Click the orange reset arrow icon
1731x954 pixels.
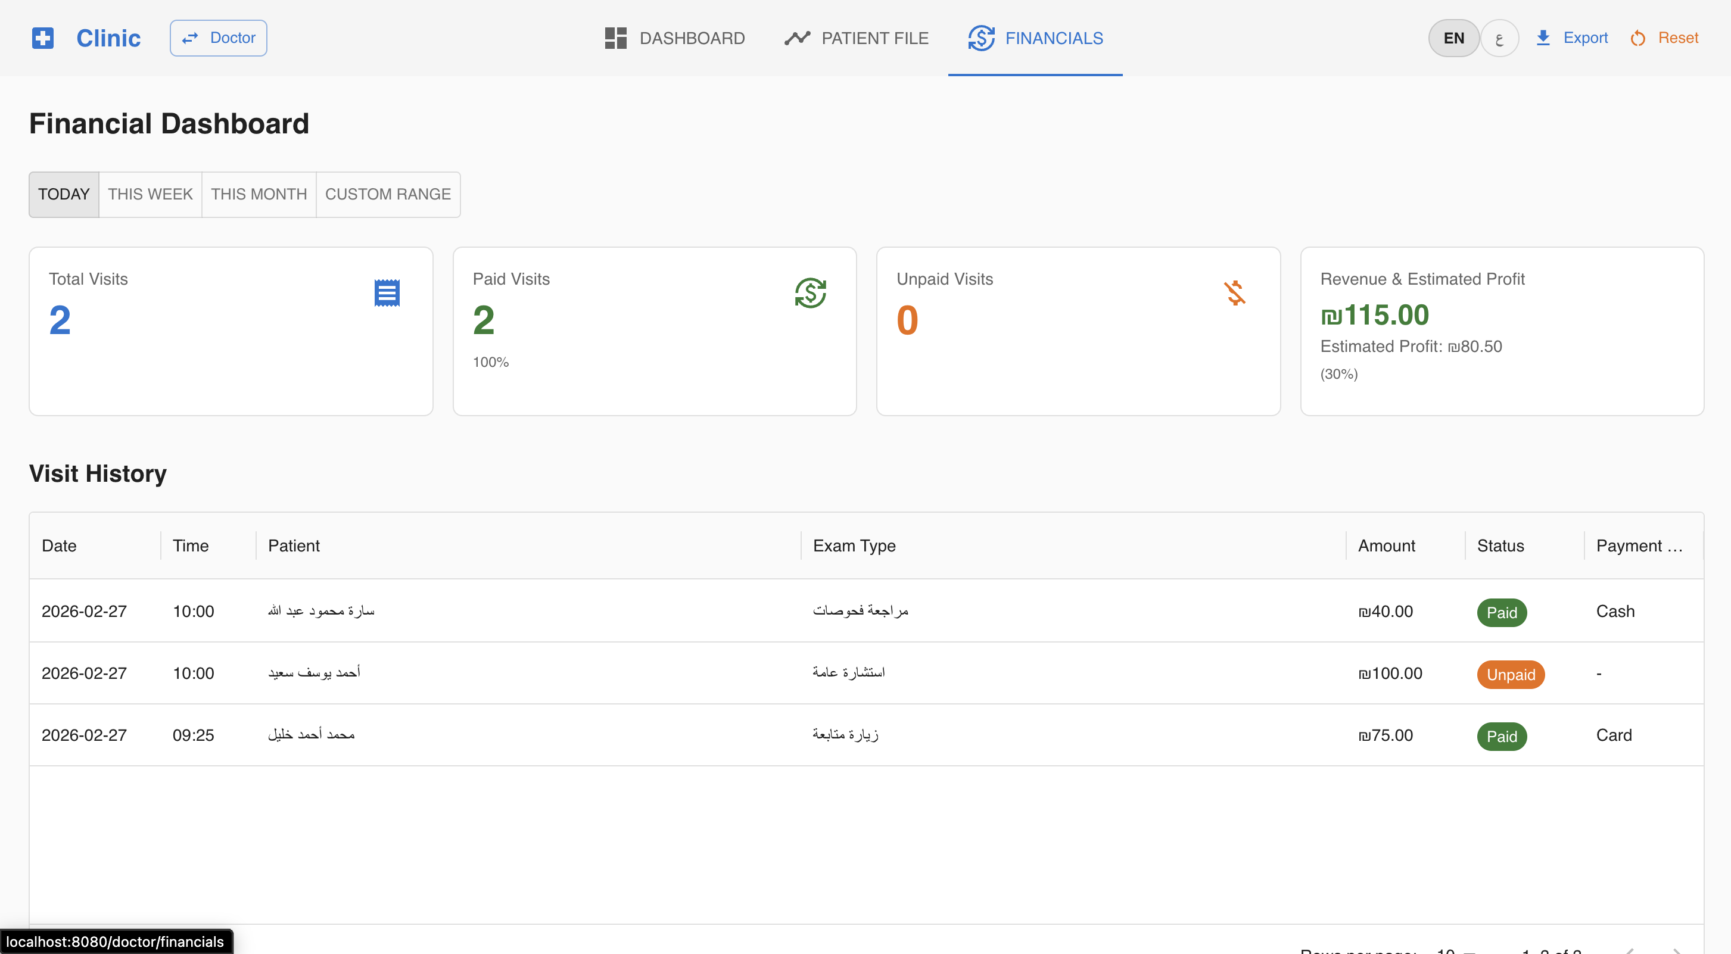coord(1637,38)
